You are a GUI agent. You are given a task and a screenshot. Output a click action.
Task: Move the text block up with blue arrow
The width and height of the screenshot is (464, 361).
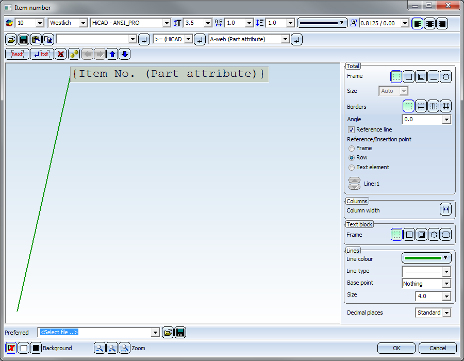(x=112, y=54)
